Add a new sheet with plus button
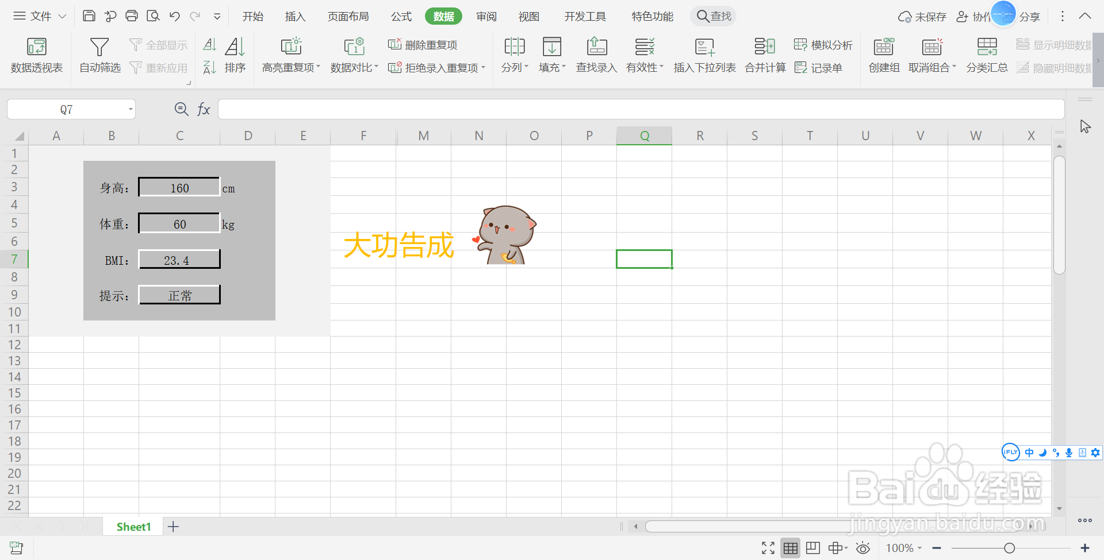The image size is (1104, 560). pos(173,527)
